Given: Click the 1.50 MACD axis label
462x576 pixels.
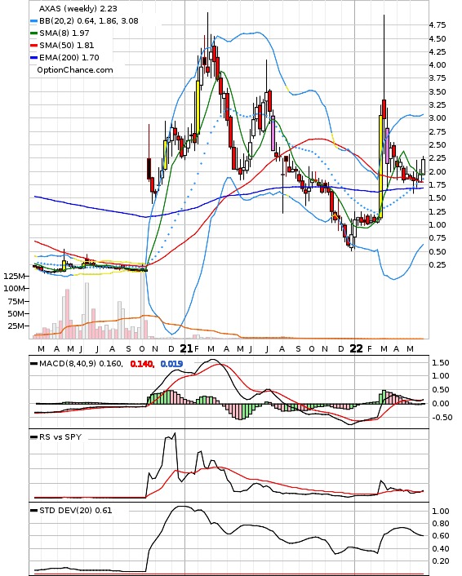Looking at the screenshot, I should 440,362.
